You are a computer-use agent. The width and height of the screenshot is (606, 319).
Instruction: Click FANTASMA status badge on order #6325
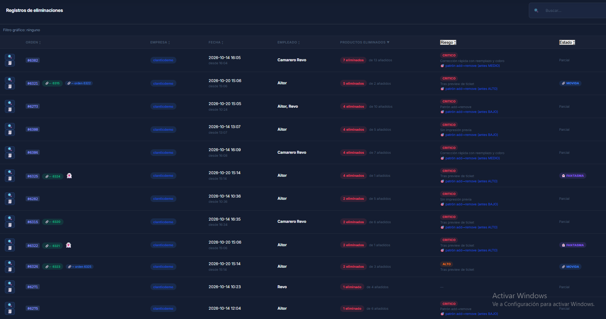tap(573, 176)
